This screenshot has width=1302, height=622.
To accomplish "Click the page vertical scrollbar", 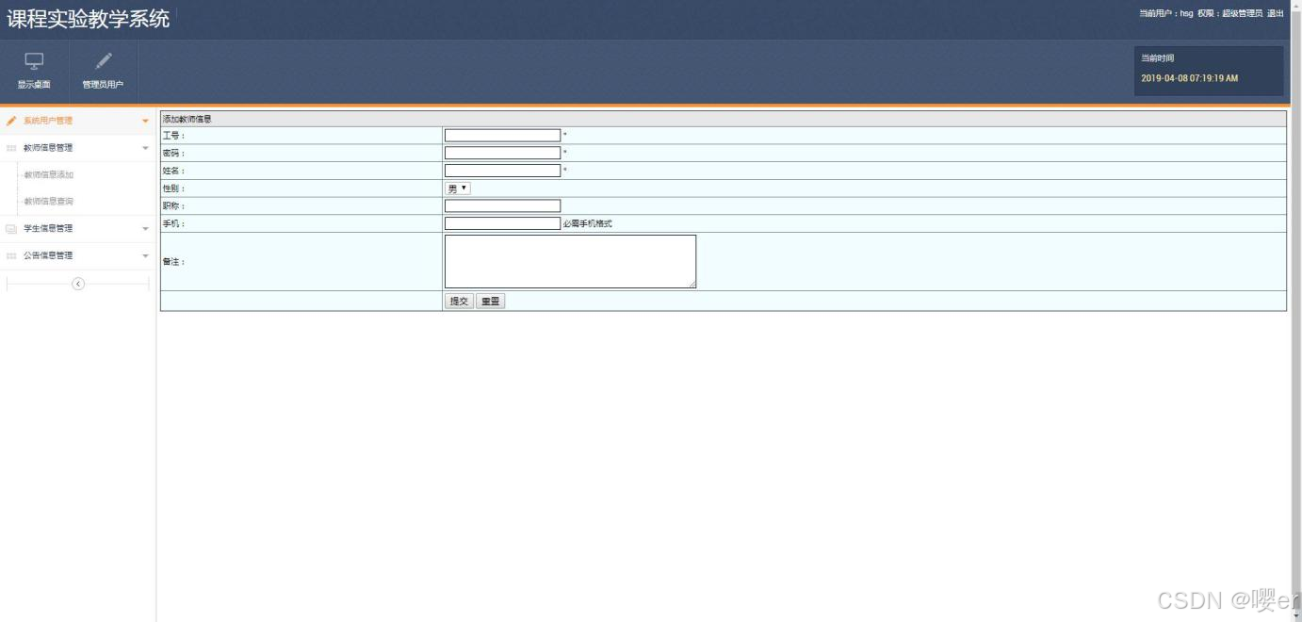I will click(x=1296, y=311).
